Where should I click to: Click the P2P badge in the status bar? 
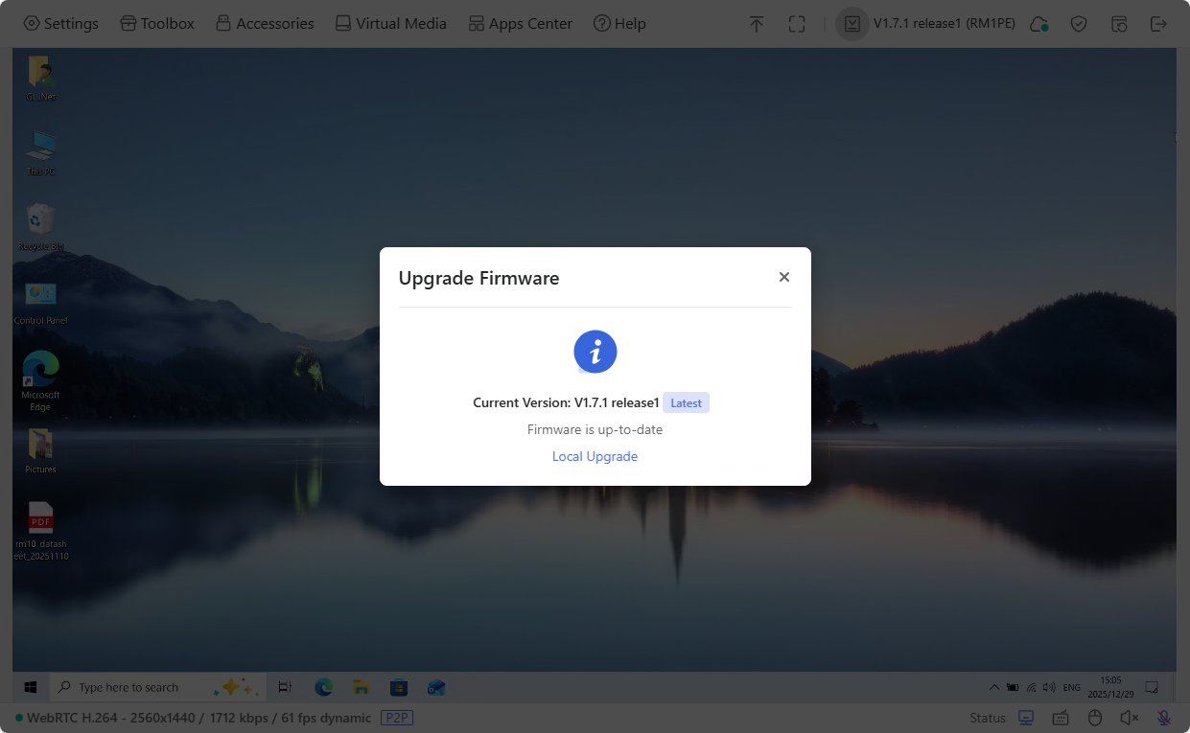click(398, 718)
